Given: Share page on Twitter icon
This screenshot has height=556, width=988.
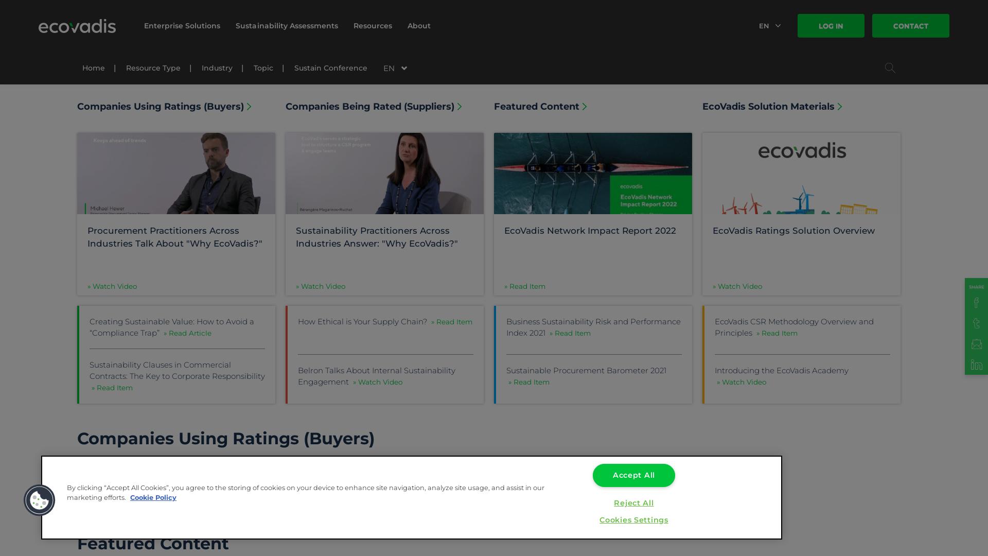Looking at the screenshot, I should (x=976, y=323).
